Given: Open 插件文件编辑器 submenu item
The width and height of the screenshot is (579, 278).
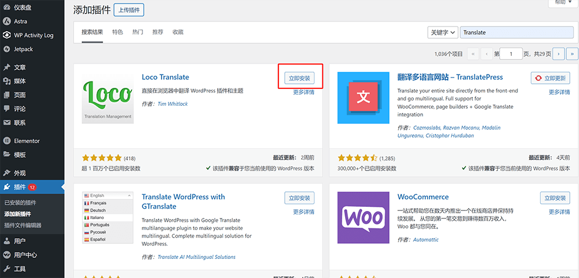Looking at the screenshot, I should point(23,225).
